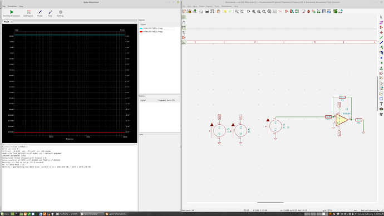Open the Eeschema View menu
Viewport: 384px width, 216px height.
[x=195, y=6]
